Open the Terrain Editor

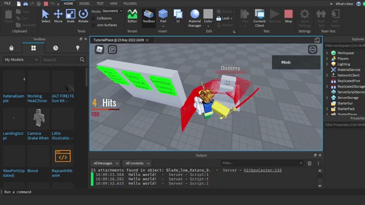(x=132, y=16)
